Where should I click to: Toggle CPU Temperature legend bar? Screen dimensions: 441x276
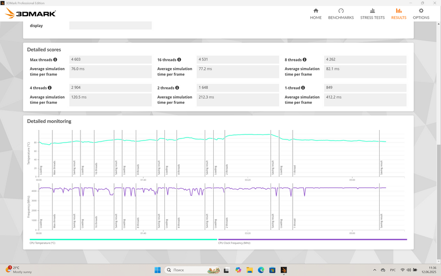[123, 240]
